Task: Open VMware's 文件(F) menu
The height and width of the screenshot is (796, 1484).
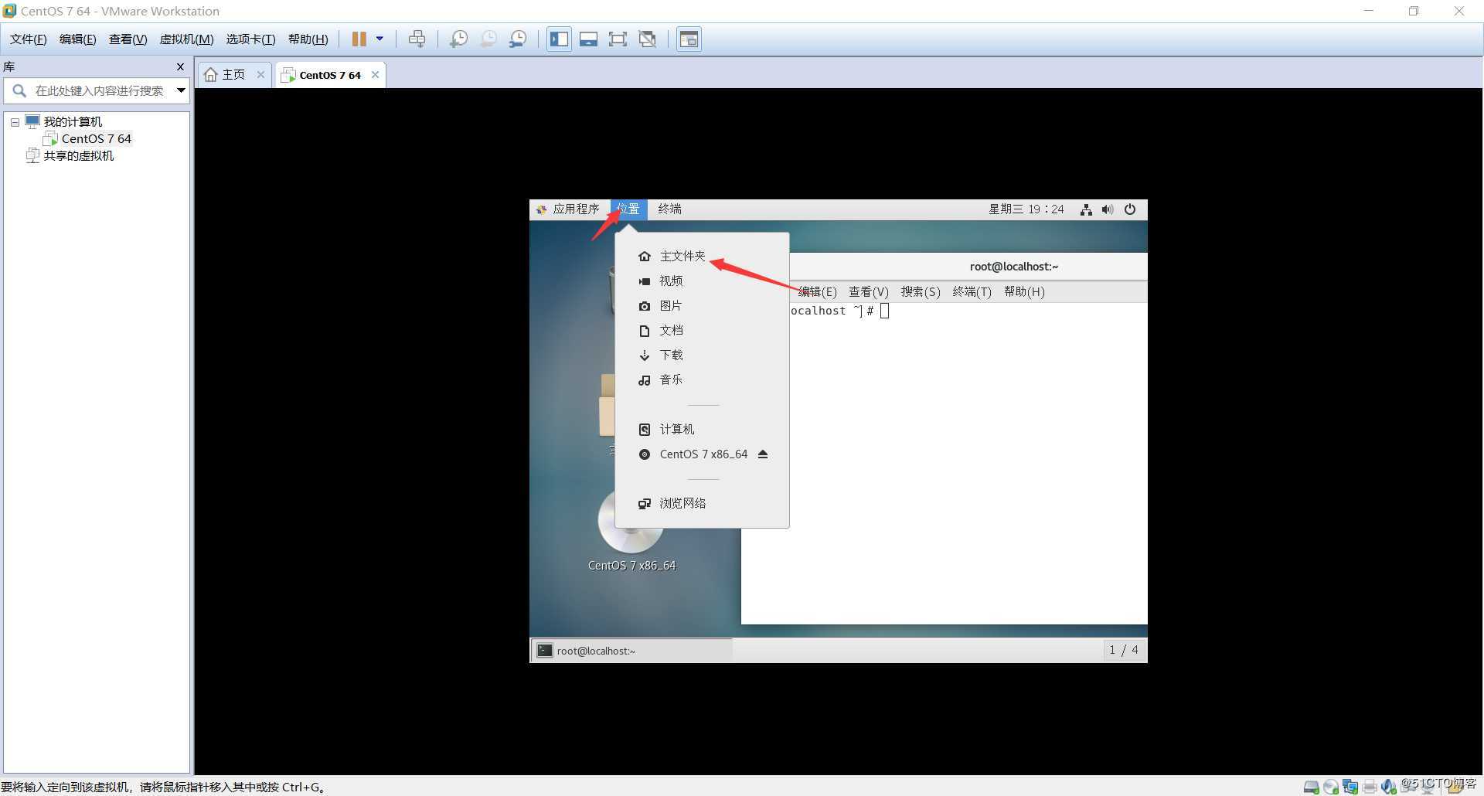Action: (28, 39)
